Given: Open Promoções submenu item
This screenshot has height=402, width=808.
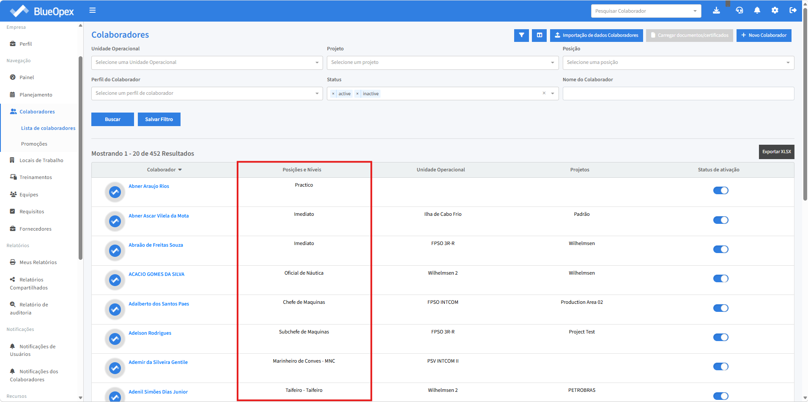Looking at the screenshot, I should (x=34, y=144).
